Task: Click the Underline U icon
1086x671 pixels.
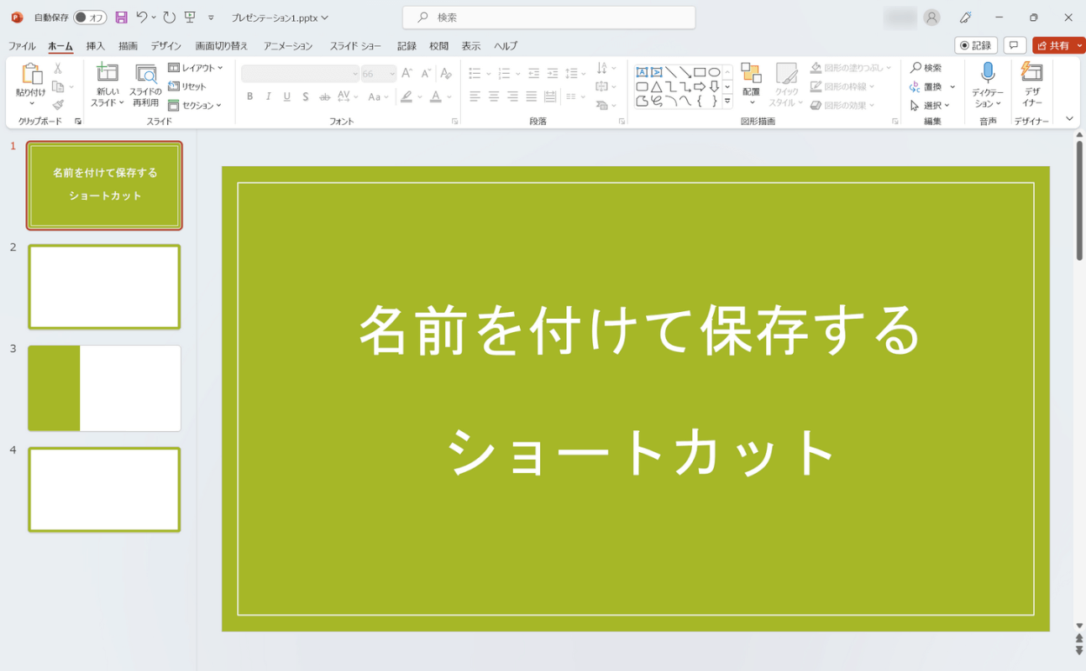Action: point(286,97)
